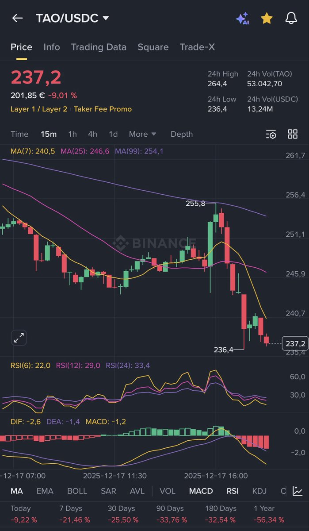Tap the MA(7): 240,5 label
Viewport: 309px width, 531px height.
(x=33, y=151)
